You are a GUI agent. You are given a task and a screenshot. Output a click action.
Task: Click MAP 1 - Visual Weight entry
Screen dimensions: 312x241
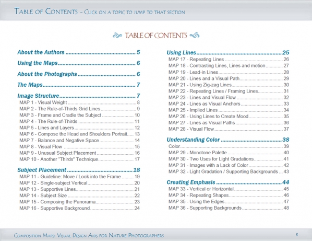79,102
